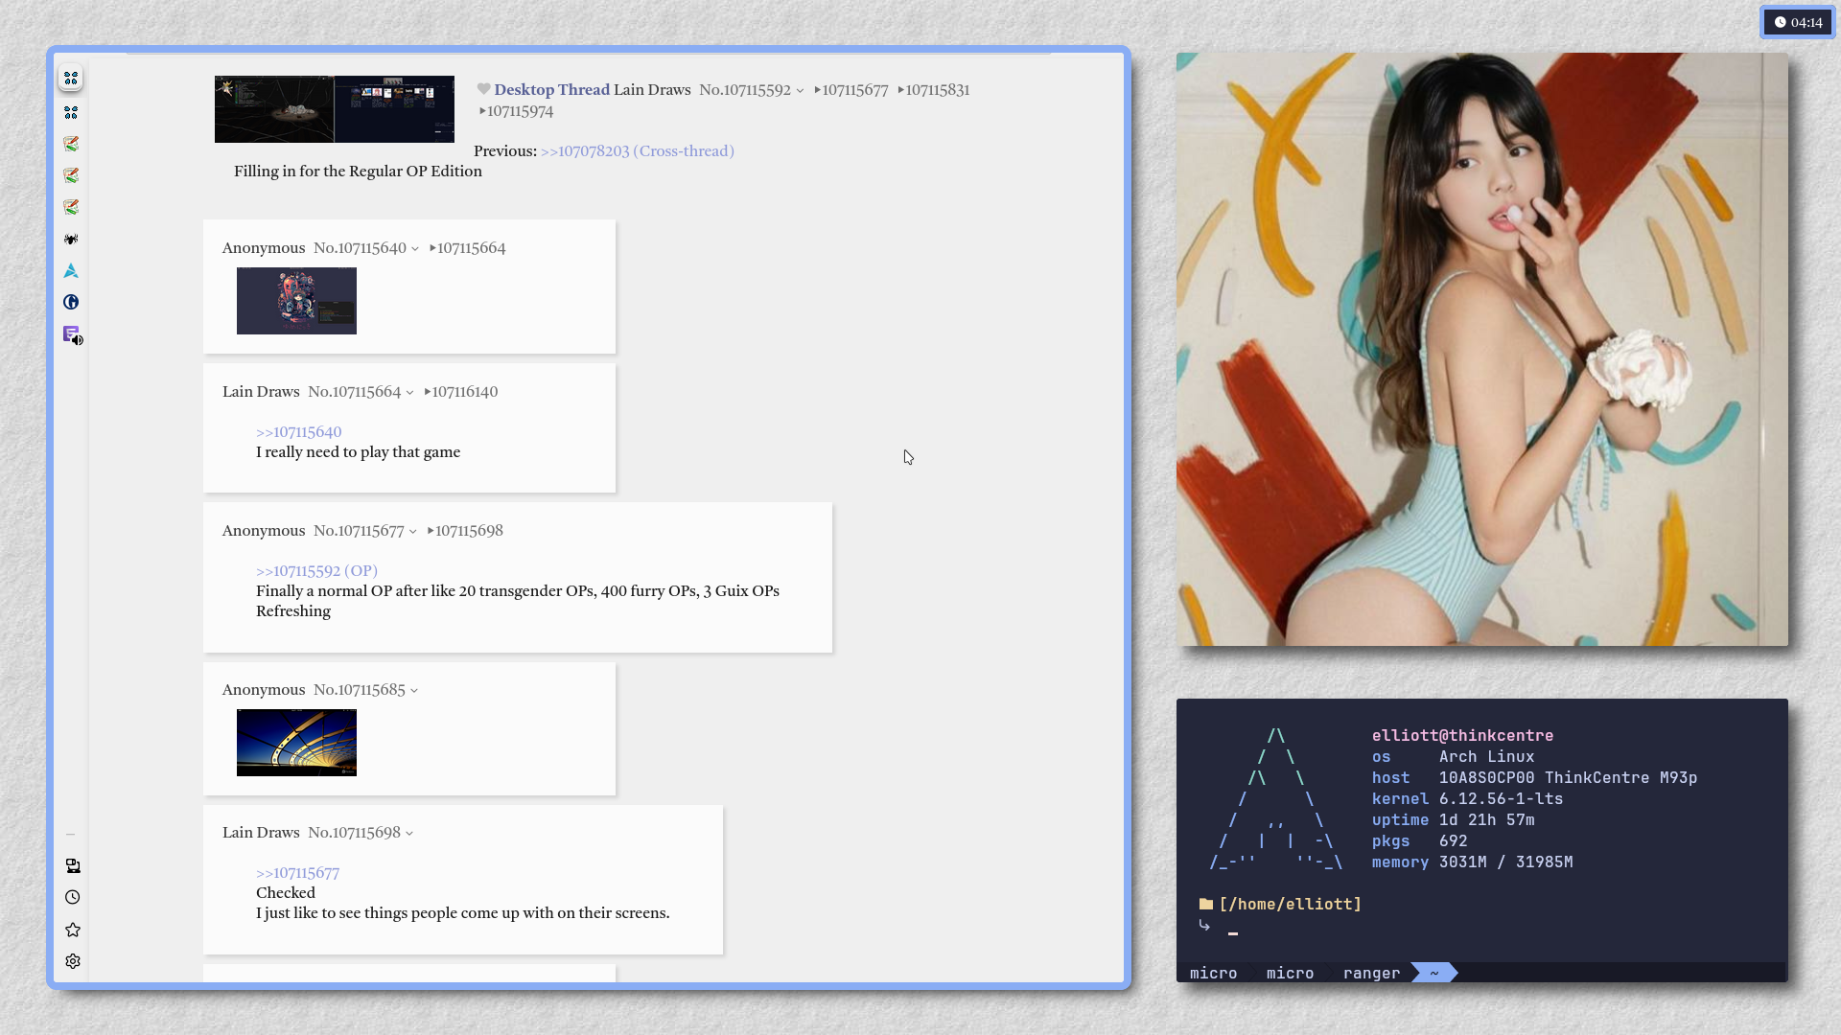The image size is (1841, 1035).
Task: Open the synced tabs sidebar panel
Action: [73, 866]
